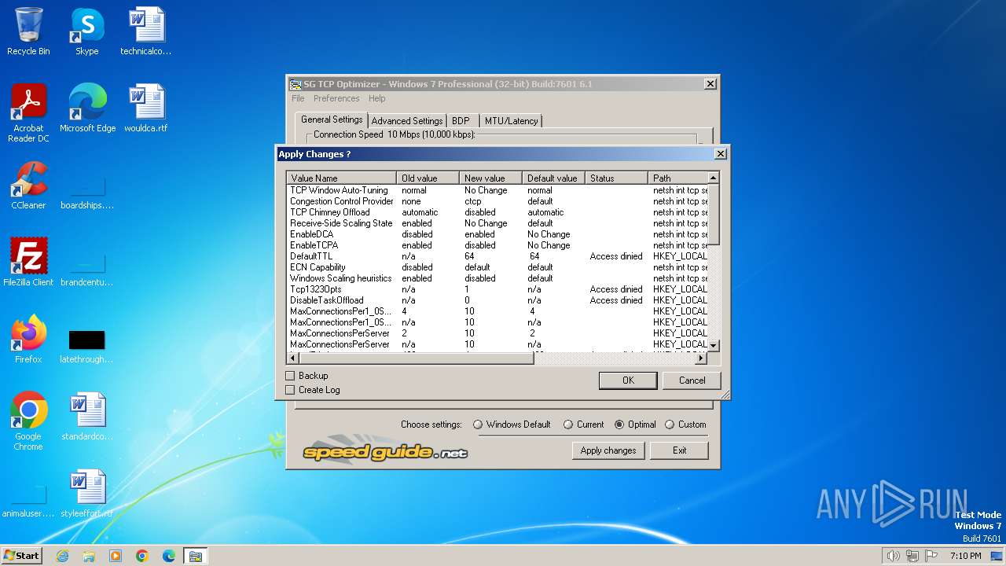
Task: Switch to the BDP tab
Action: [461, 121]
